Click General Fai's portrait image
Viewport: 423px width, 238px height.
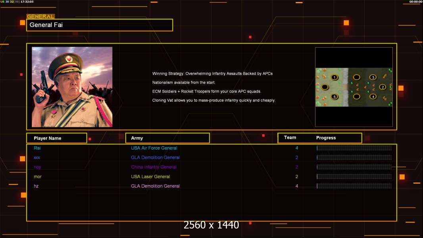[72, 87]
